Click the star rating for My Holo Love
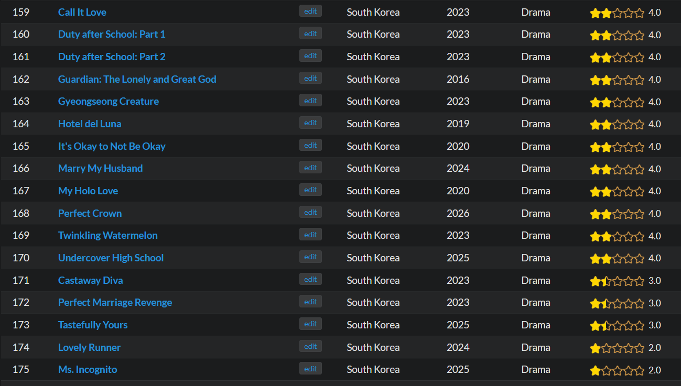This screenshot has width=681, height=386. click(617, 191)
